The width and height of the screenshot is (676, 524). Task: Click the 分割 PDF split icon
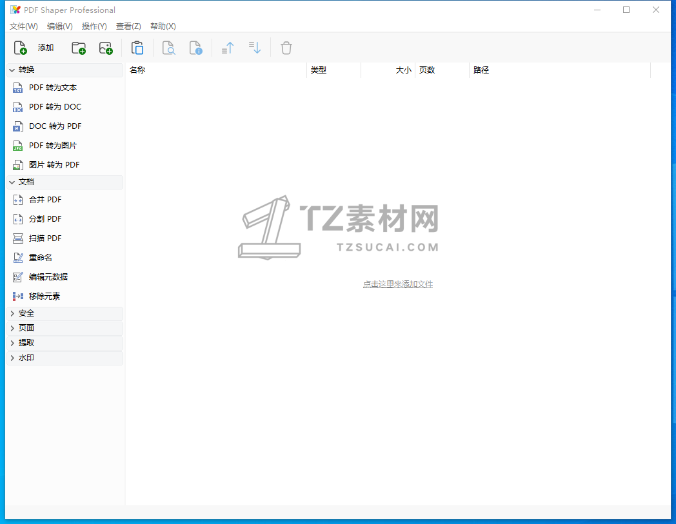click(17, 219)
